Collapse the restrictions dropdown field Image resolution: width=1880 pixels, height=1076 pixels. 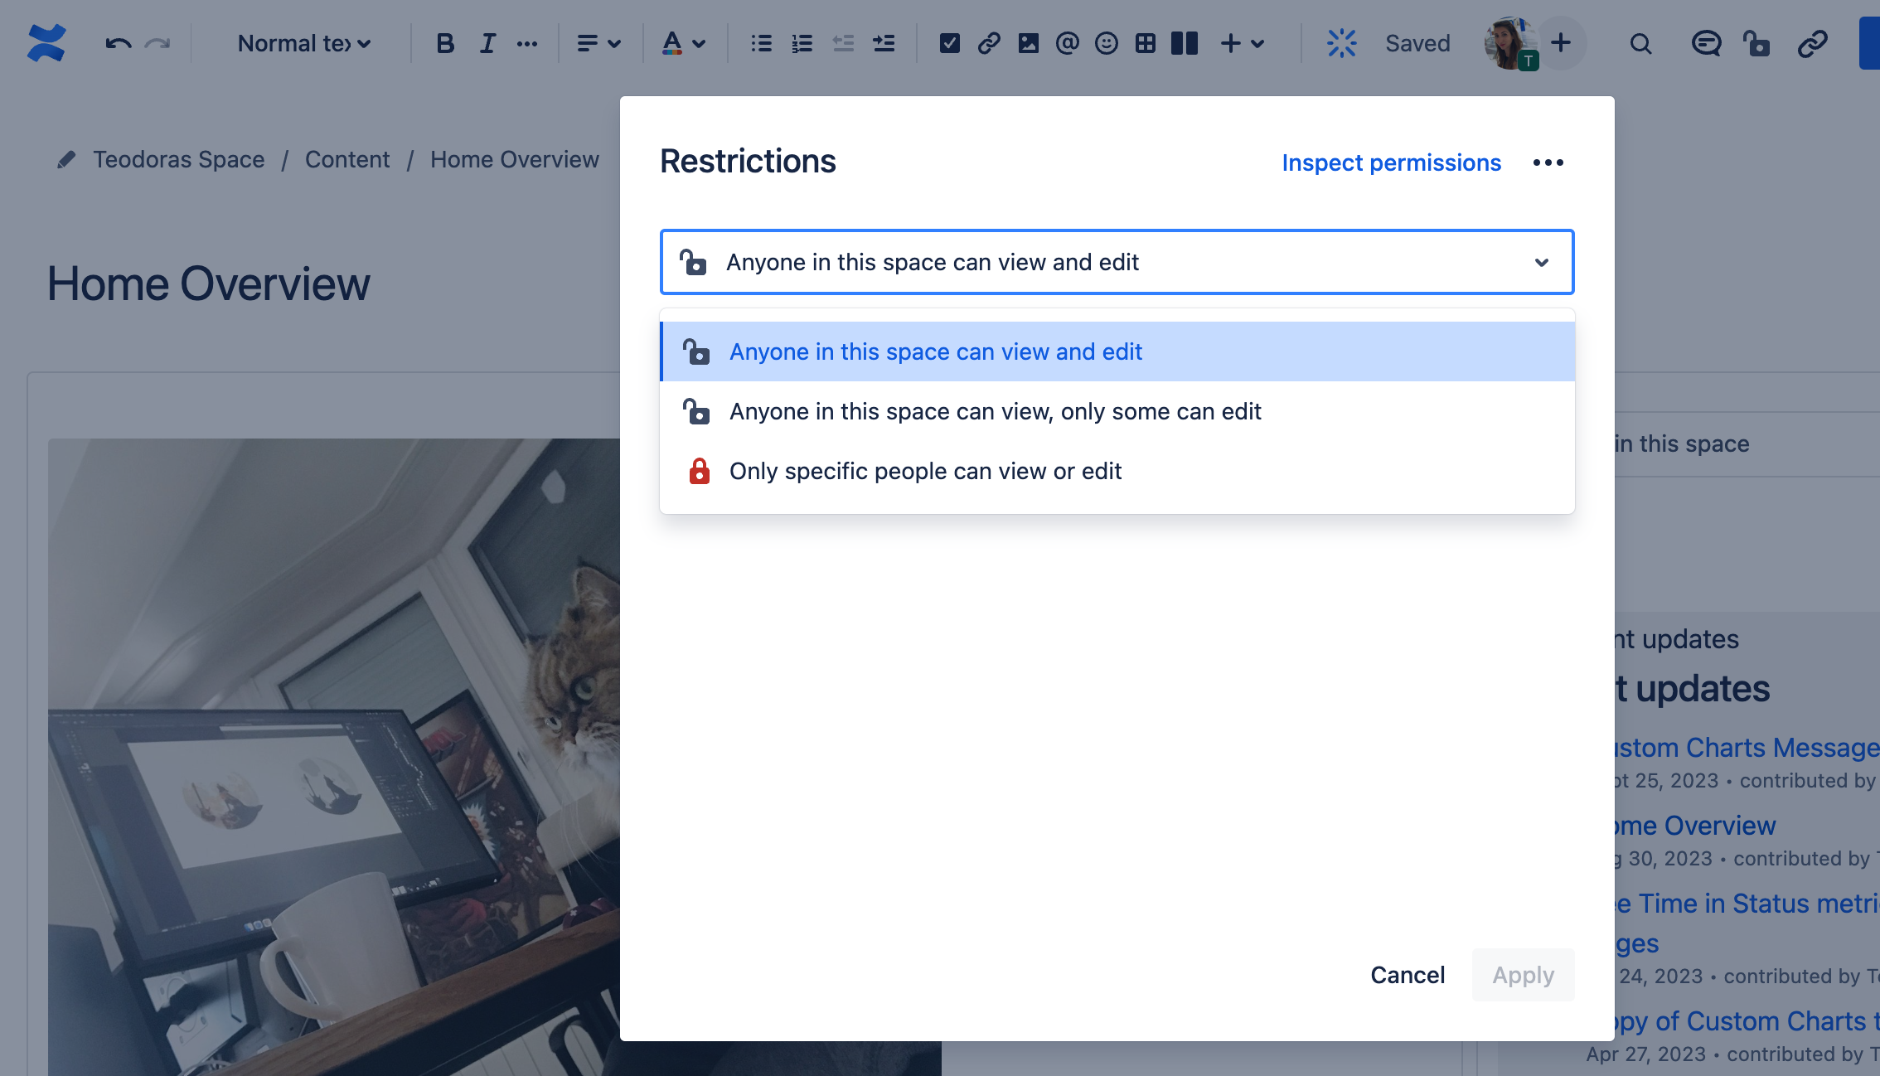pyautogui.click(x=1117, y=262)
